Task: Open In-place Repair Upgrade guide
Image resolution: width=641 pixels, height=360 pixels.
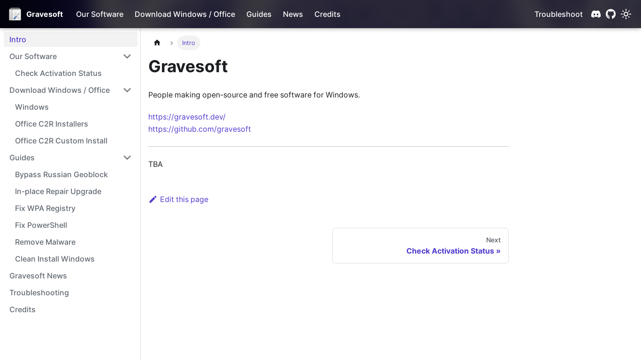Action: (58, 191)
